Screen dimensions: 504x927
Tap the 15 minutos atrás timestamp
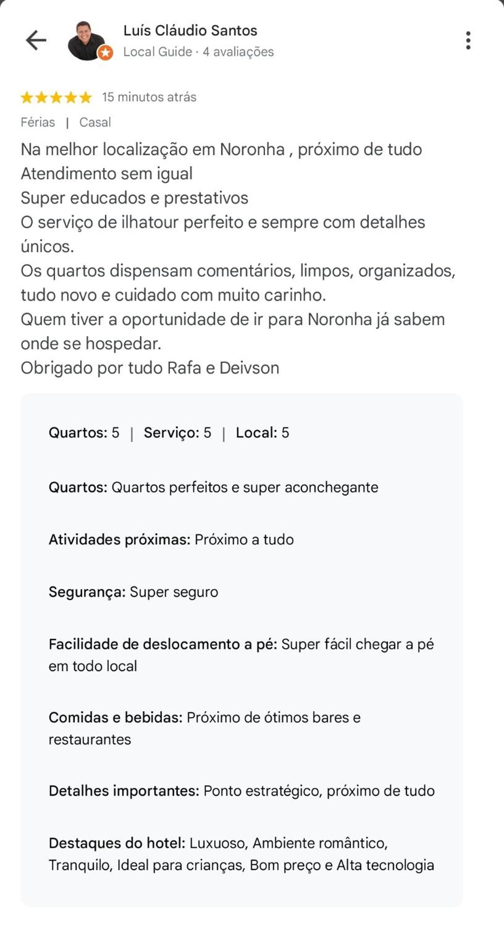point(149,97)
